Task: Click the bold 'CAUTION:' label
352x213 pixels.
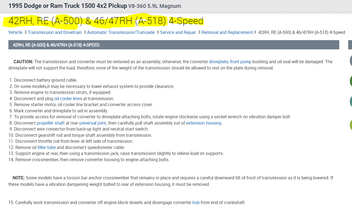Action: pyautogui.click(x=23, y=62)
